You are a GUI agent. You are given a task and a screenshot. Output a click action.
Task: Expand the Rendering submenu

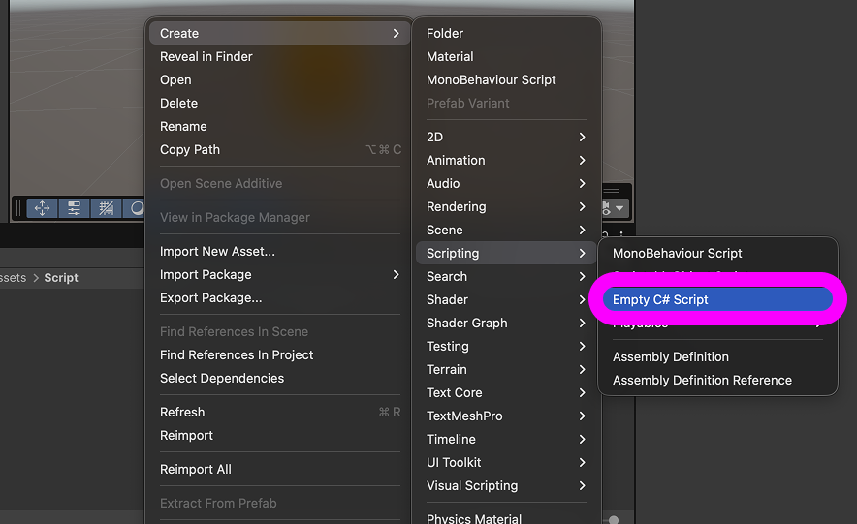click(506, 207)
